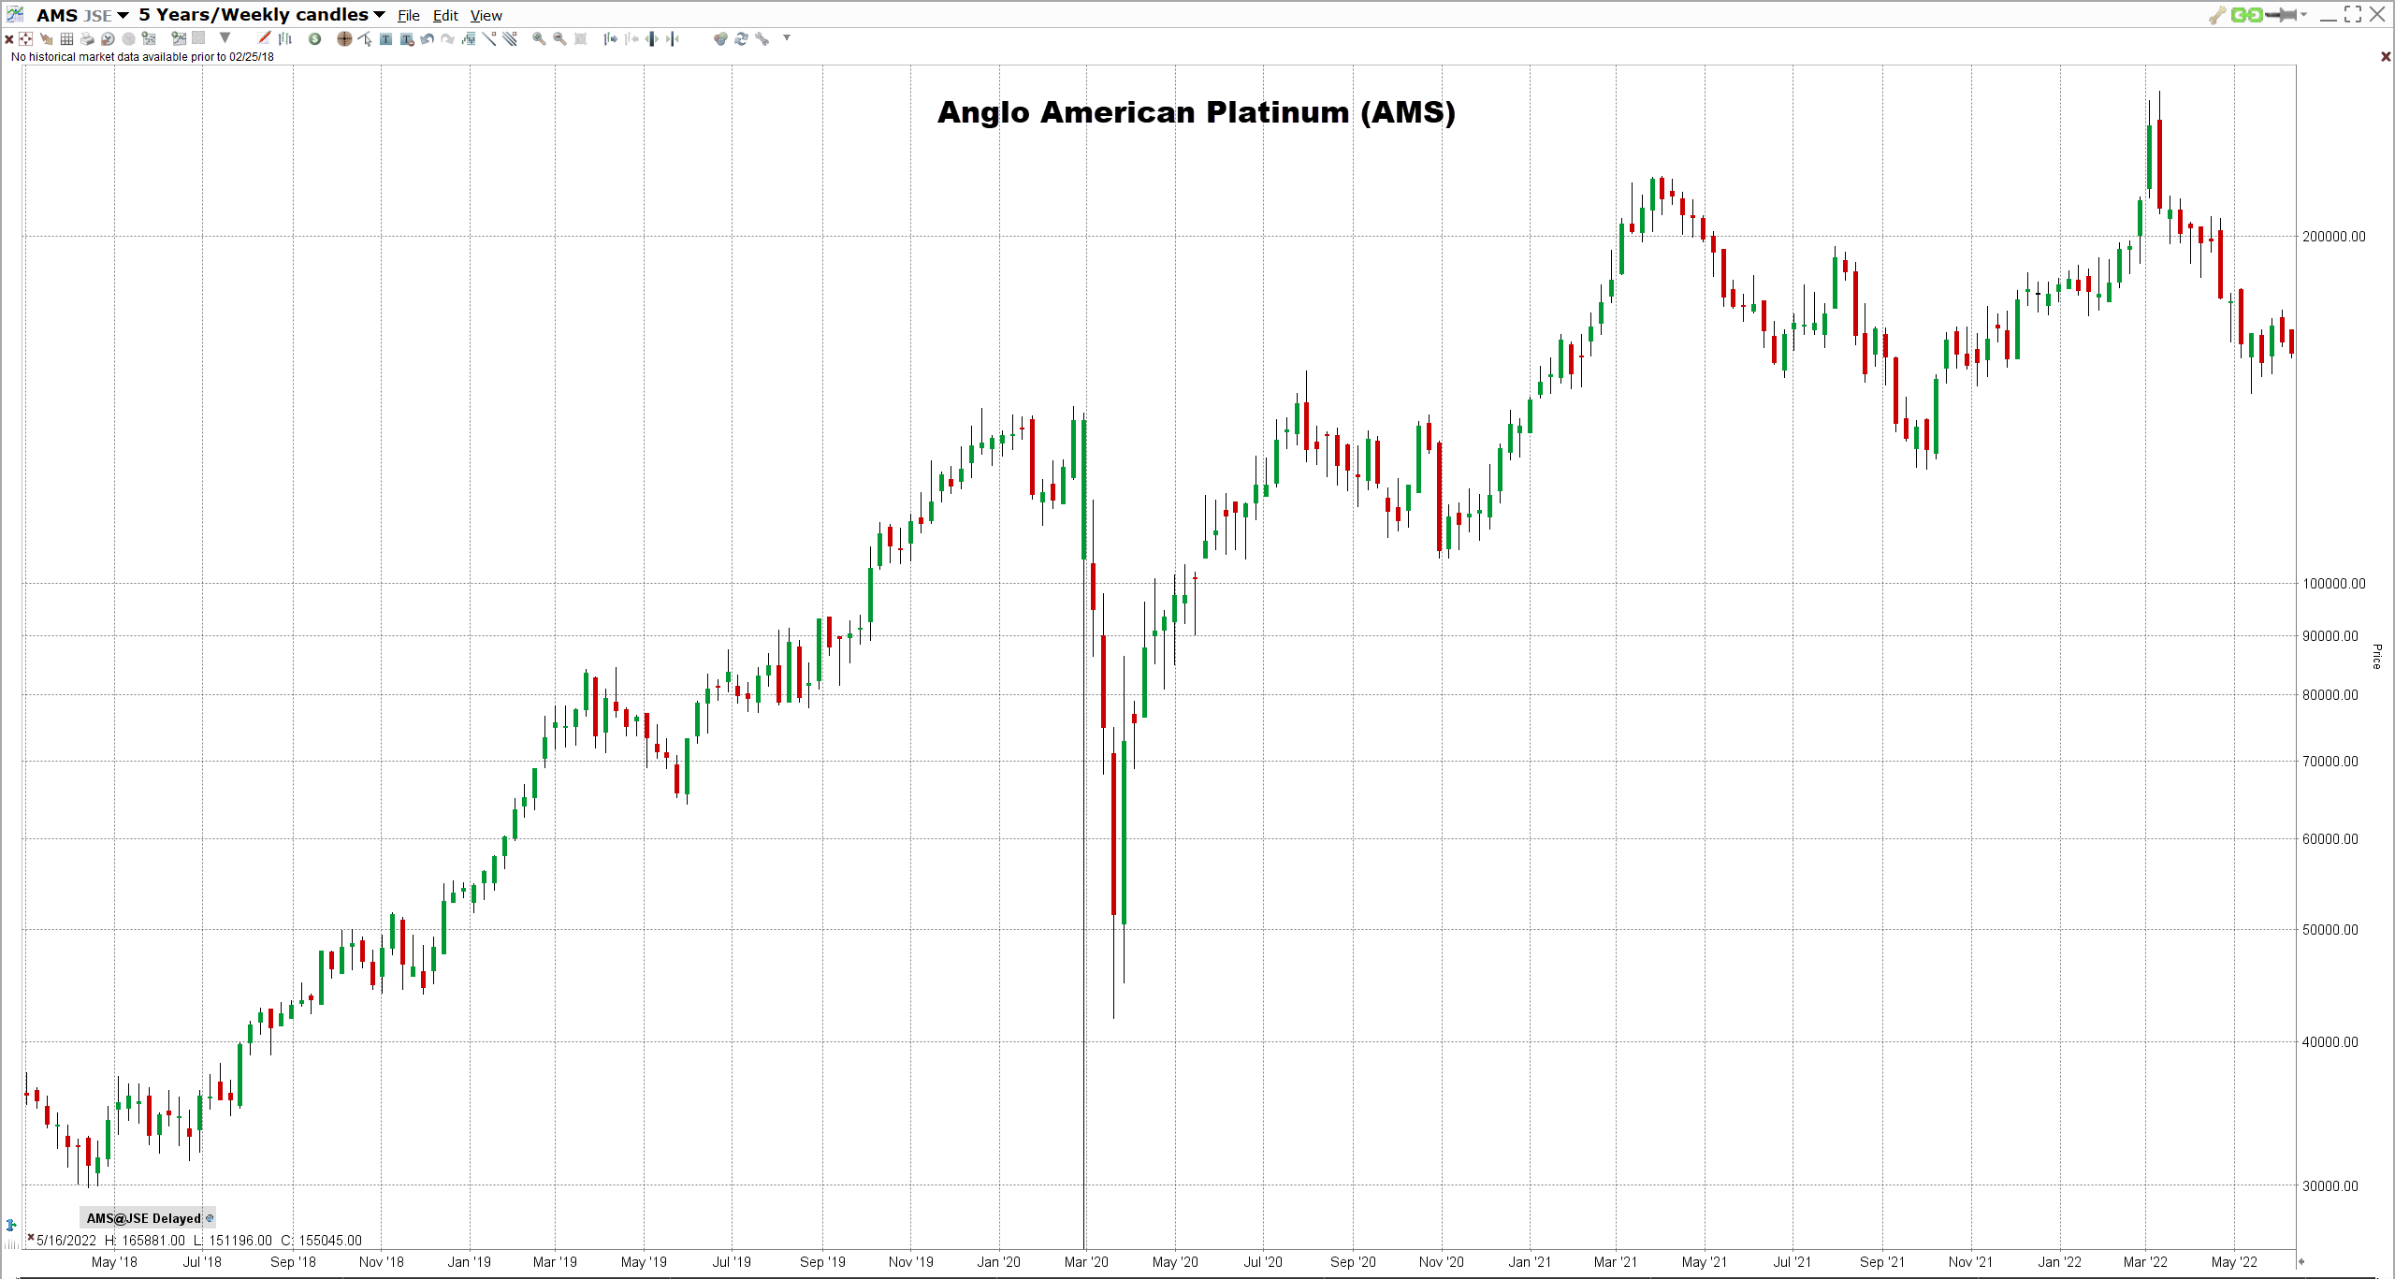Click the title bar gold wrench icon
The height and width of the screenshot is (1279, 2395).
click(2217, 14)
